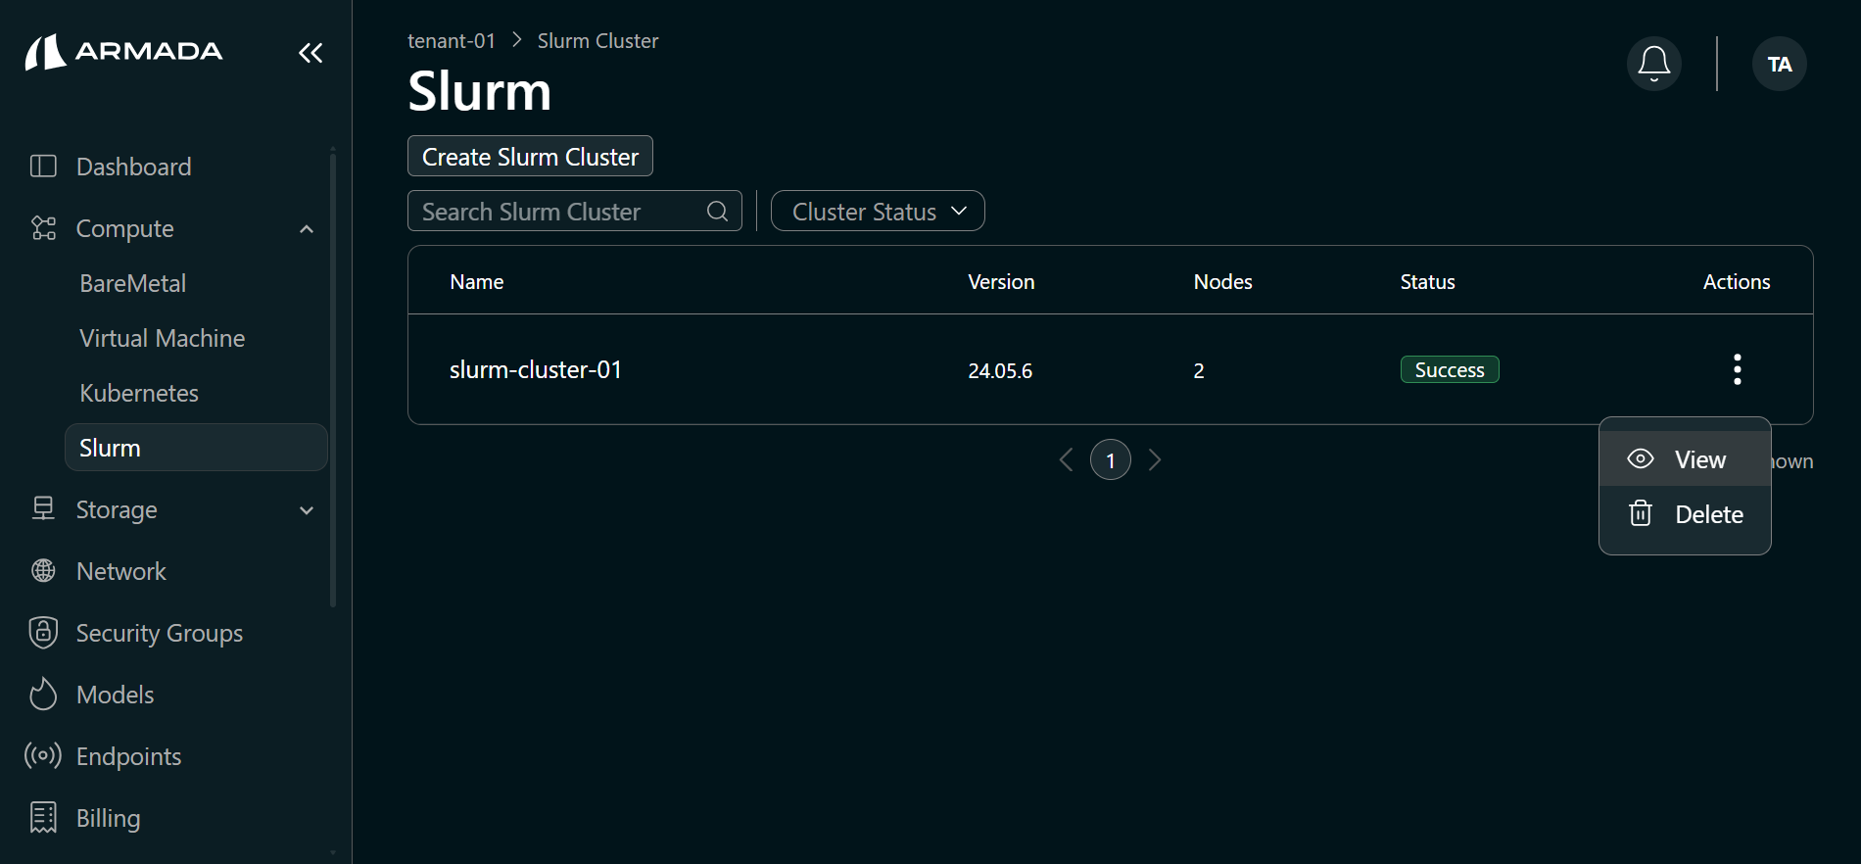
Task: Click the Nodes column header
Action: tap(1222, 281)
